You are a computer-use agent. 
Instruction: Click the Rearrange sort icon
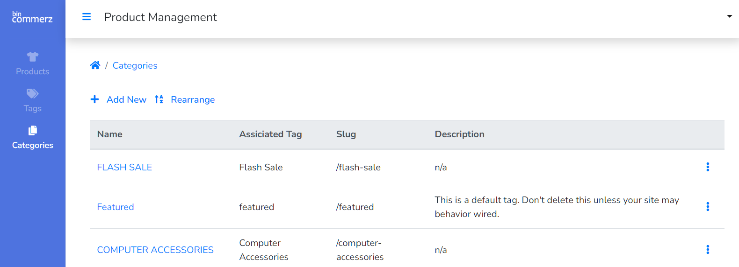pos(159,99)
